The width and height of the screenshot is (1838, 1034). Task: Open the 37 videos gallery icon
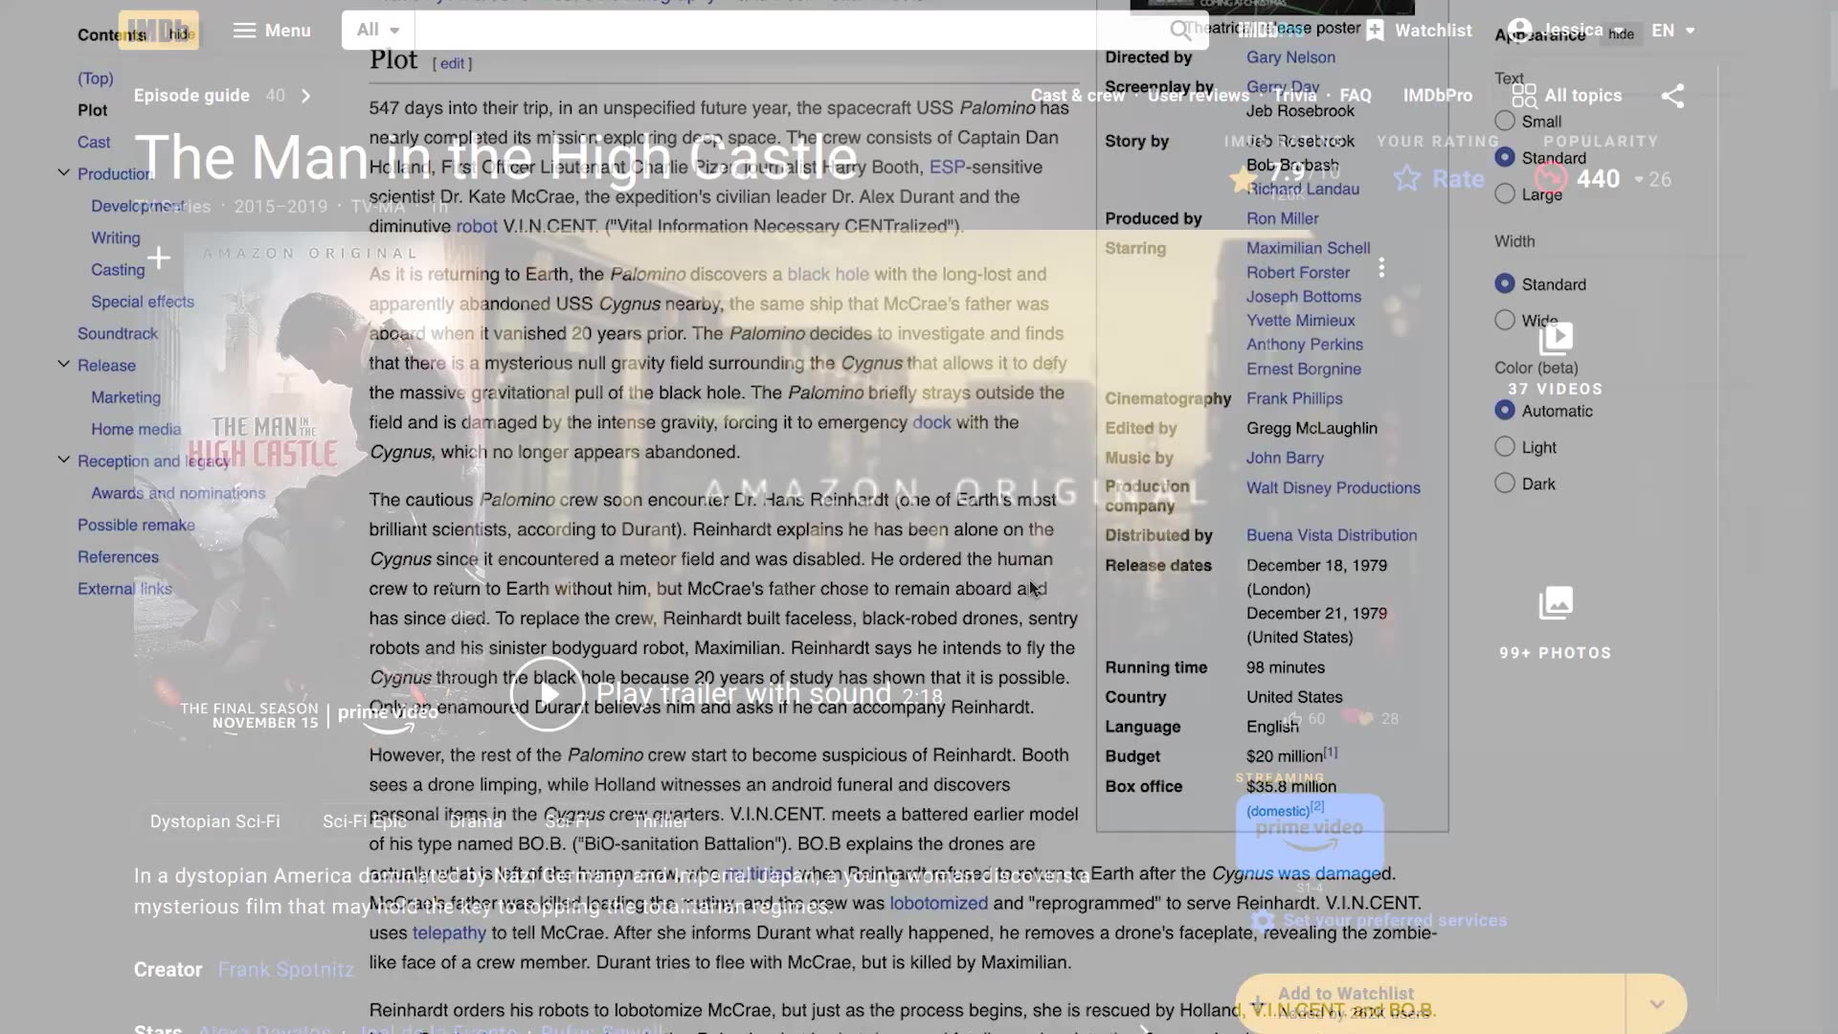click(x=1556, y=337)
